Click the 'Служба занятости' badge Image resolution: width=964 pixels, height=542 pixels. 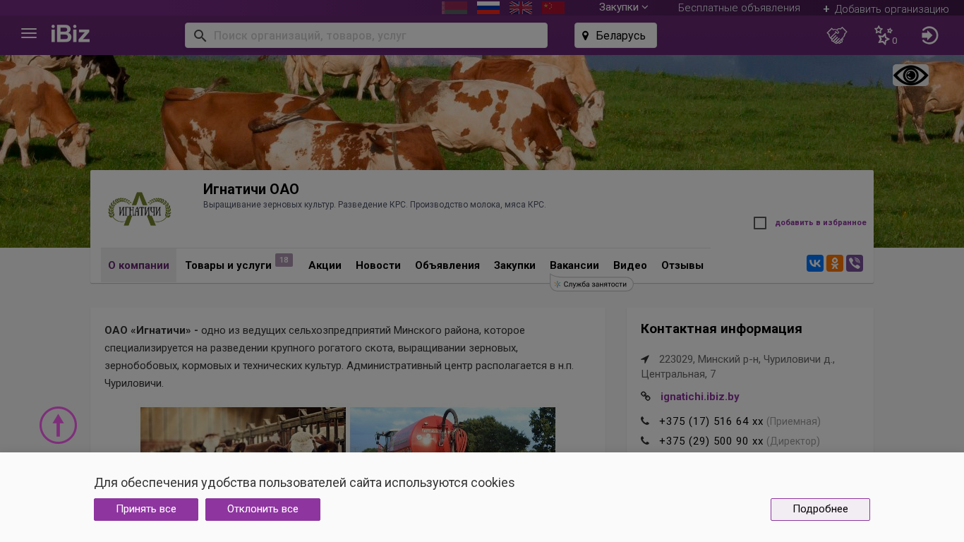(x=592, y=284)
